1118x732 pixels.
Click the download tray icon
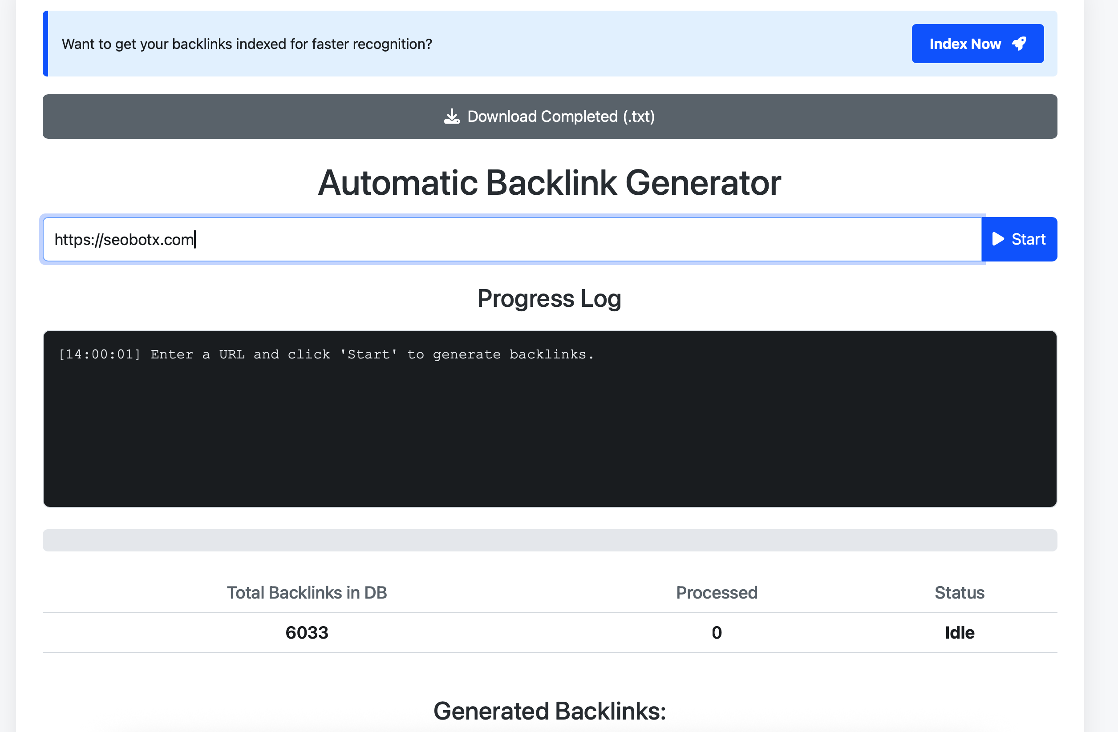[451, 117]
